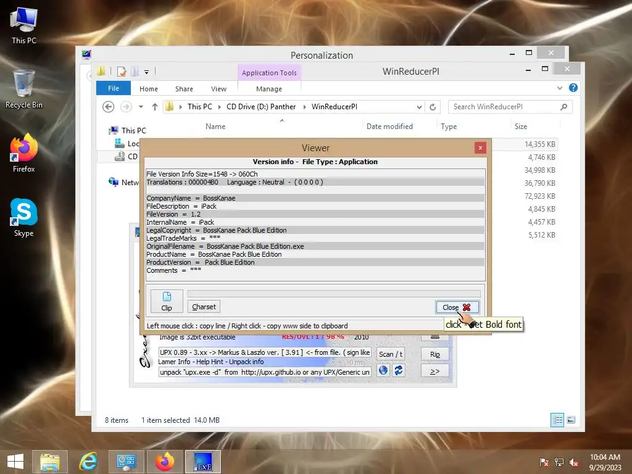Select the InternalName = iPack line
This screenshot has height=474, width=632.
[x=315, y=222]
